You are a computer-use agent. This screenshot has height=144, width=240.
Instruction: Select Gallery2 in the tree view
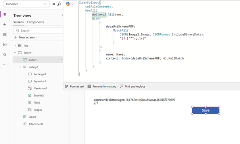33,67
